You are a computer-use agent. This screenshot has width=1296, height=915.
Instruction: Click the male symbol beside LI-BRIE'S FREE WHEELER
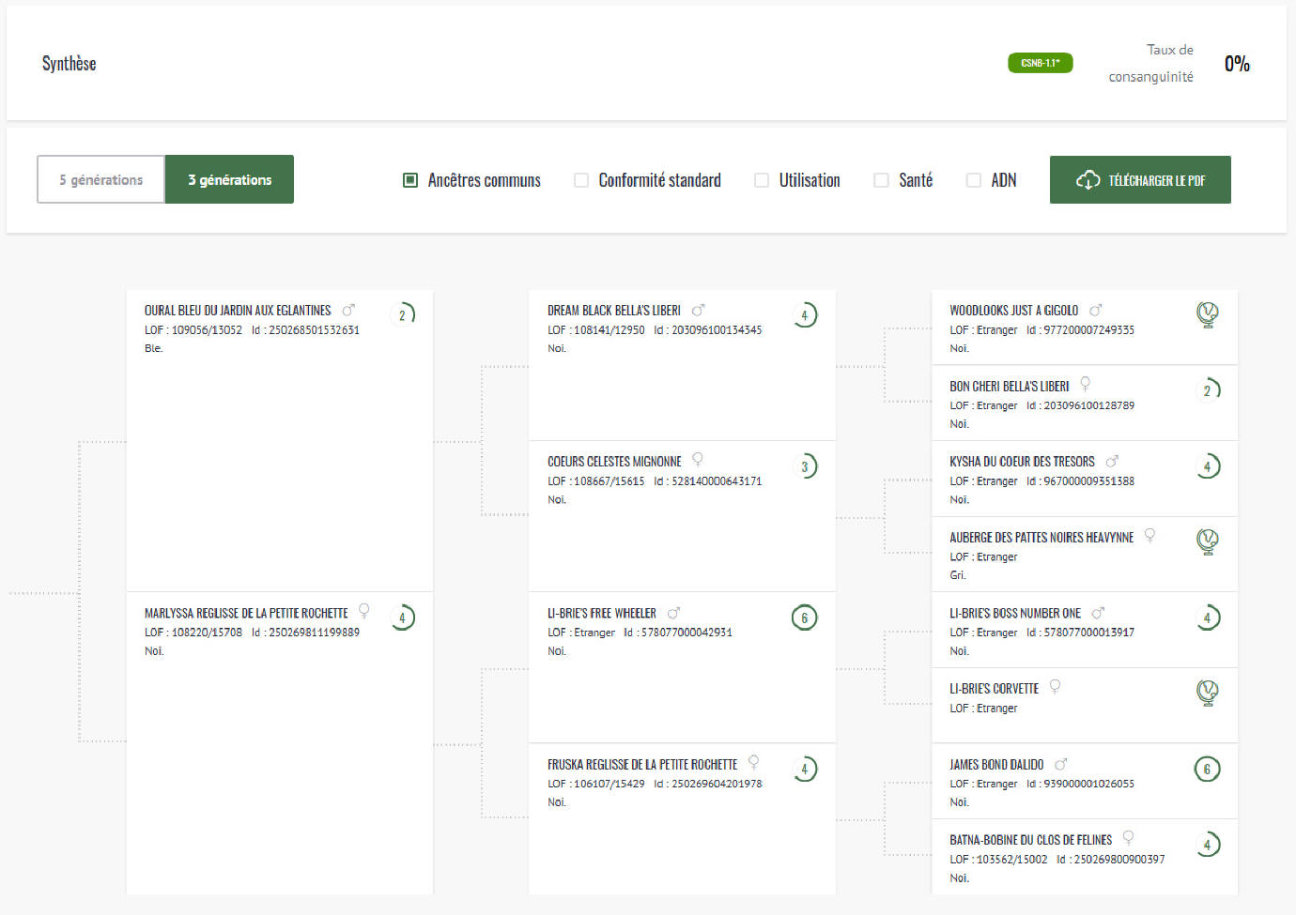click(673, 613)
